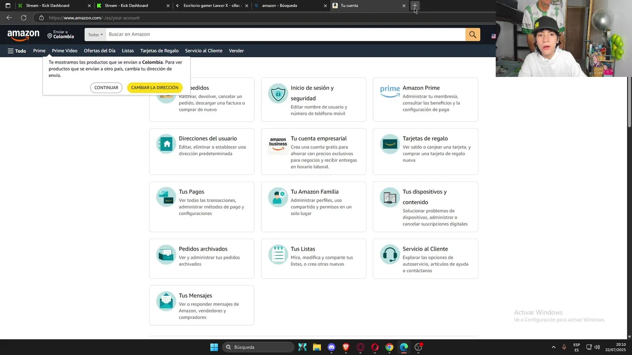Open Enviar a Colombia location selector
This screenshot has height=355, width=632.
pyautogui.click(x=61, y=35)
